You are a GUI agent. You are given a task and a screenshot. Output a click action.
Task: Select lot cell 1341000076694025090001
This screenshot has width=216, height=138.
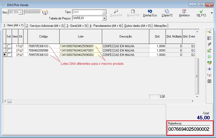[81, 46]
